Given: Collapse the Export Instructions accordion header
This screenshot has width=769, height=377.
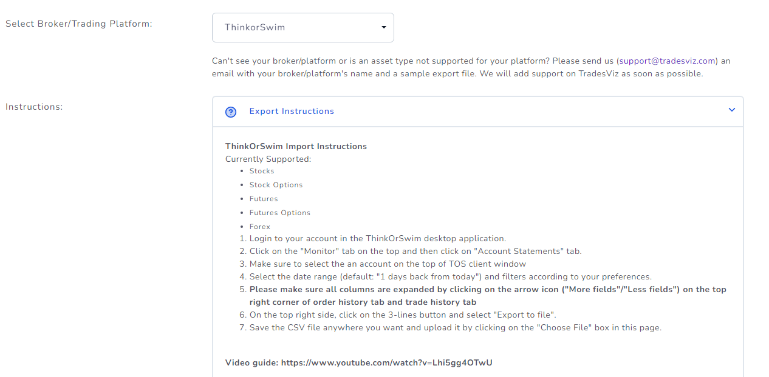Looking at the screenshot, I should point(477,112).
